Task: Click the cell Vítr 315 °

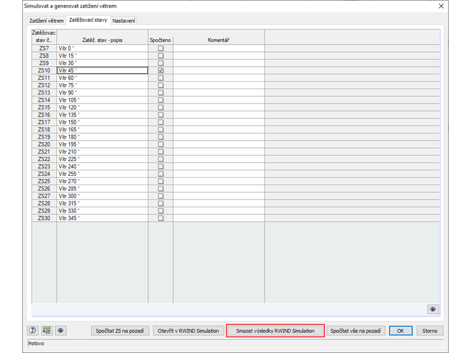Action: coord(102,203)
